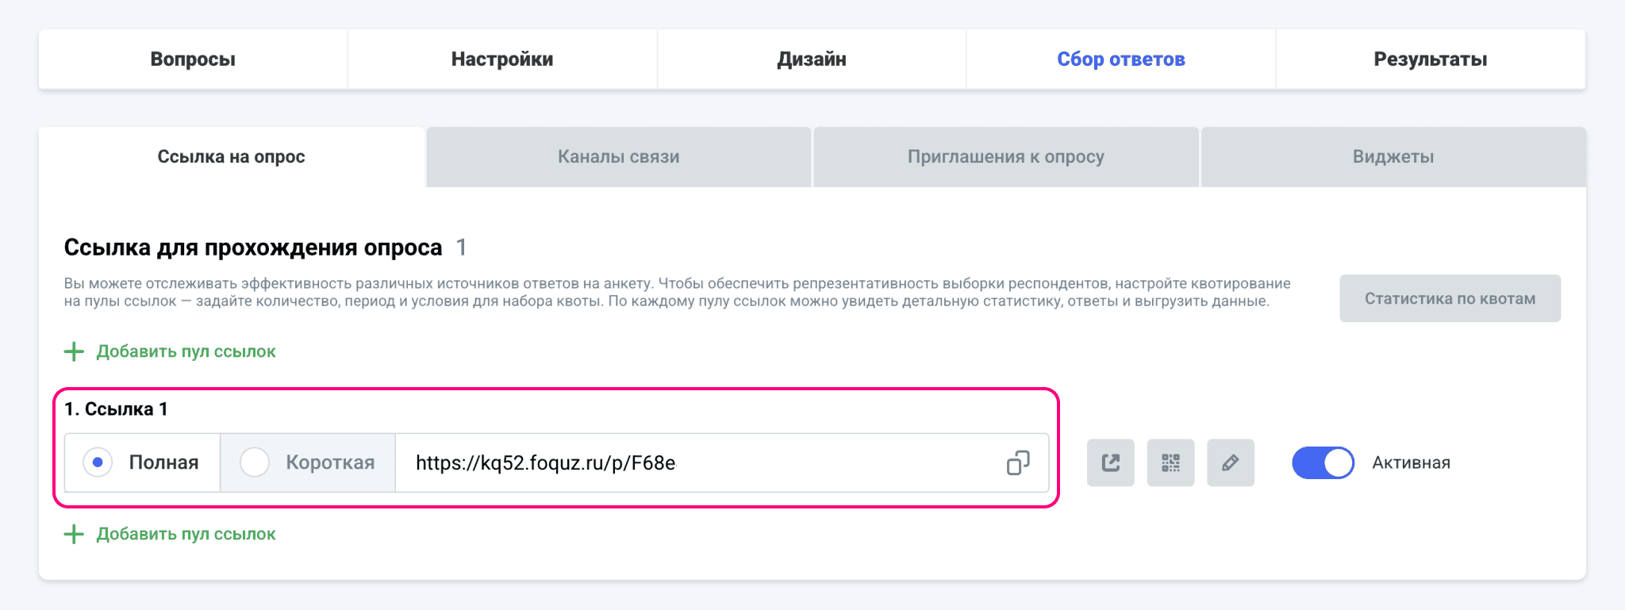Toggle the Активная switch off
Image resolution: width=1625 pixels, height=610 pixels.
(x=1323, y=462)
